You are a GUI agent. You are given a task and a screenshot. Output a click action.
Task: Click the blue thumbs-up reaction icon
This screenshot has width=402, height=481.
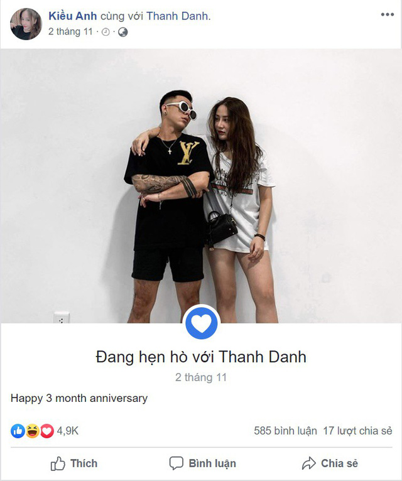[18, 431]
